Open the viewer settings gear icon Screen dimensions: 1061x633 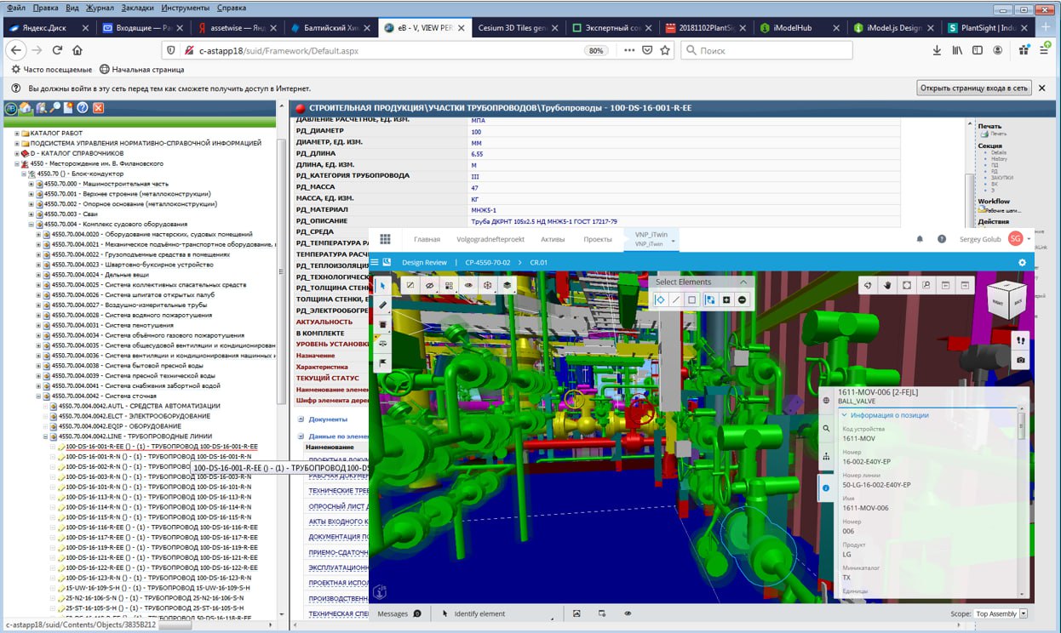(1023, 262)
